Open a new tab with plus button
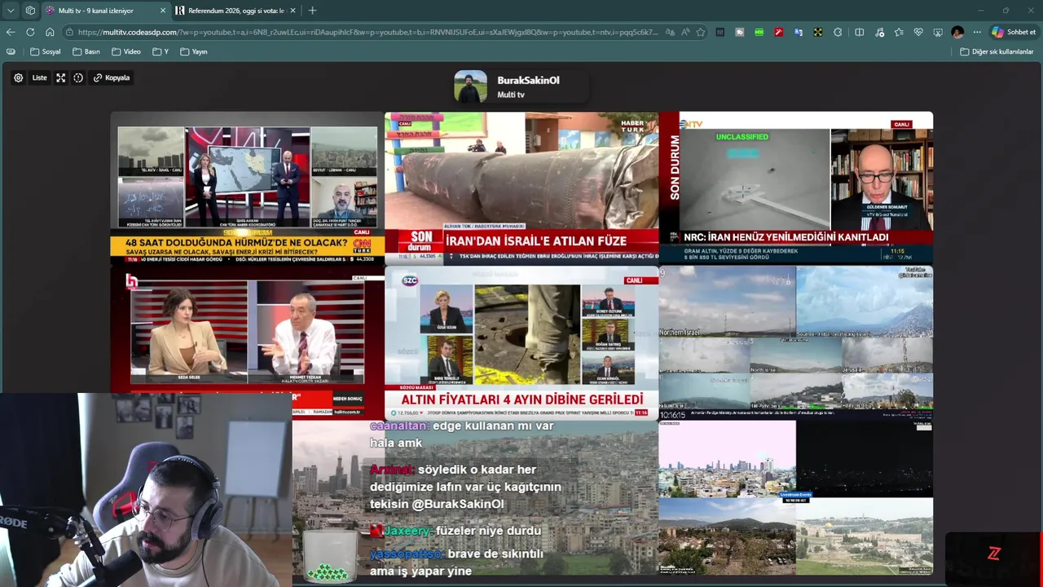 (x=312, y=11)
